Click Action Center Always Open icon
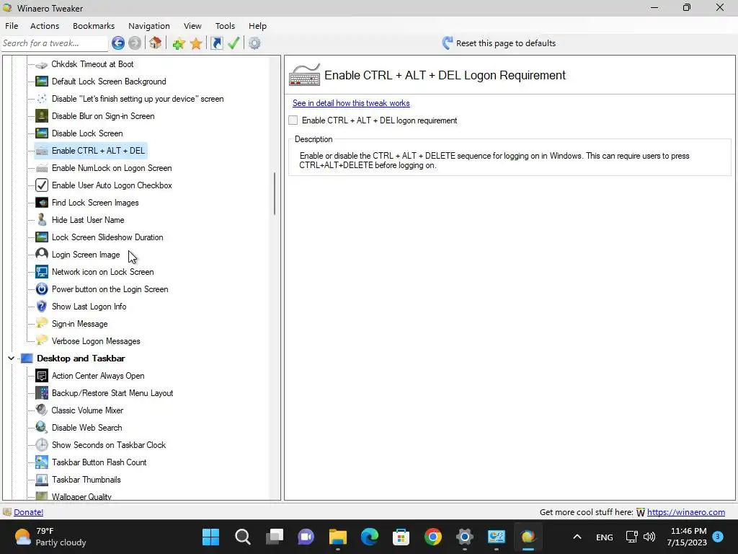The image size is (738, 554). 41,376
